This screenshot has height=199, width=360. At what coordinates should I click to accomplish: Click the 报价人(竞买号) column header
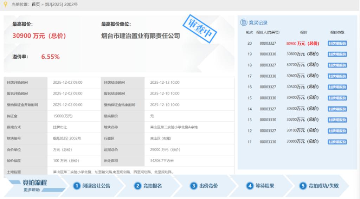click(x=268, y=32)
